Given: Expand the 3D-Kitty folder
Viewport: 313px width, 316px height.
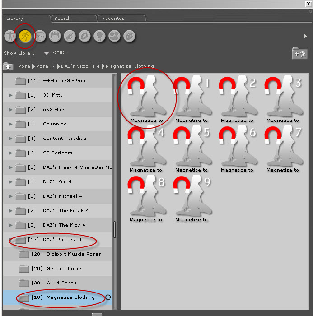Looking at the screenshot, I should click(10, 95).
